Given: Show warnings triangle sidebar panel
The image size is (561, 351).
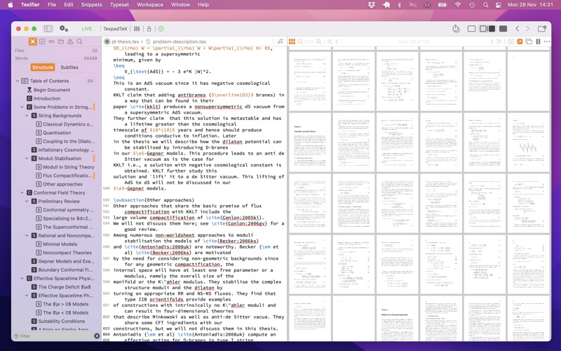Looking at the screenshot, I should (x=70, y=41).
